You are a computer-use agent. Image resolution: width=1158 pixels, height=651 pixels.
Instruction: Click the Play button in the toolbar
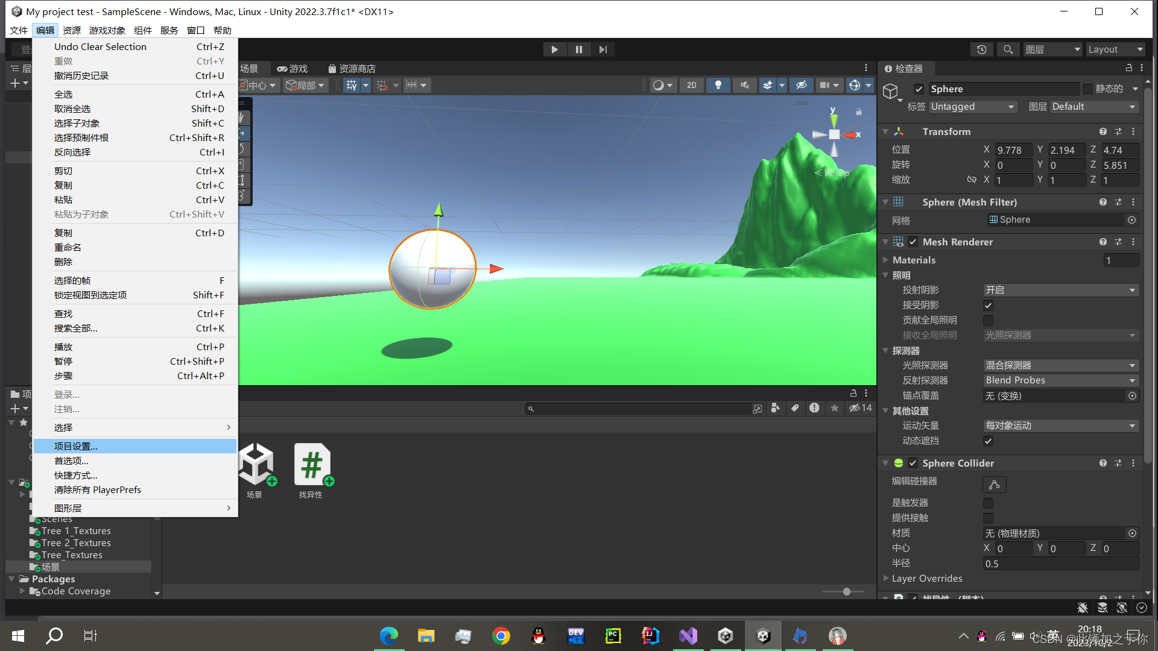(554, 49)
